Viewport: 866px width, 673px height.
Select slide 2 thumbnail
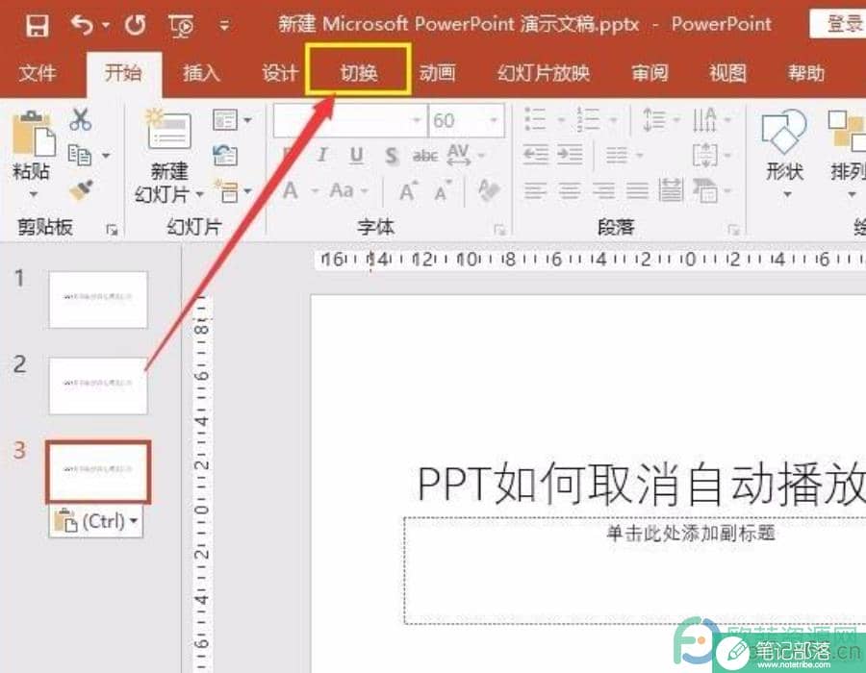(x=98, y=386)
